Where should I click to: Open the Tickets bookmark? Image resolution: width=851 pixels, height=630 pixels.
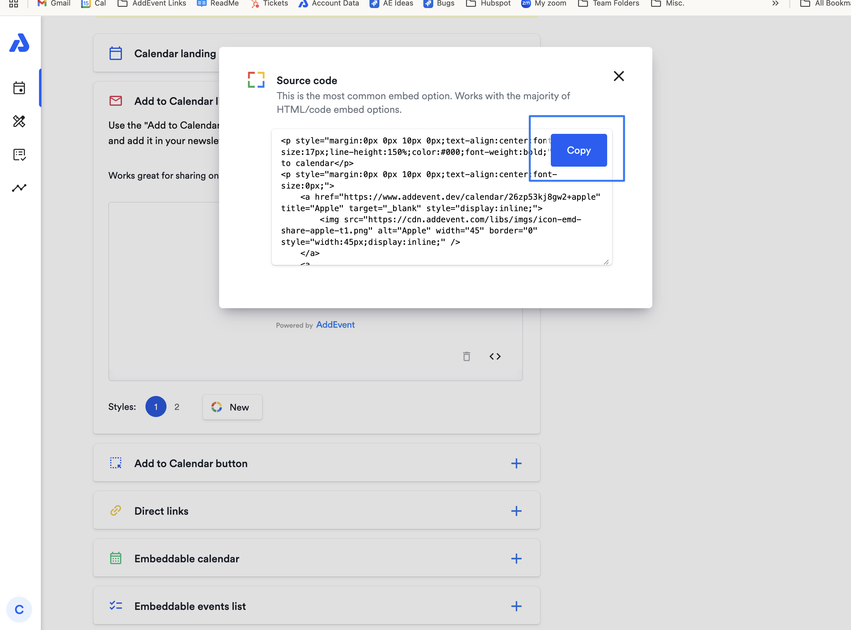270,3
